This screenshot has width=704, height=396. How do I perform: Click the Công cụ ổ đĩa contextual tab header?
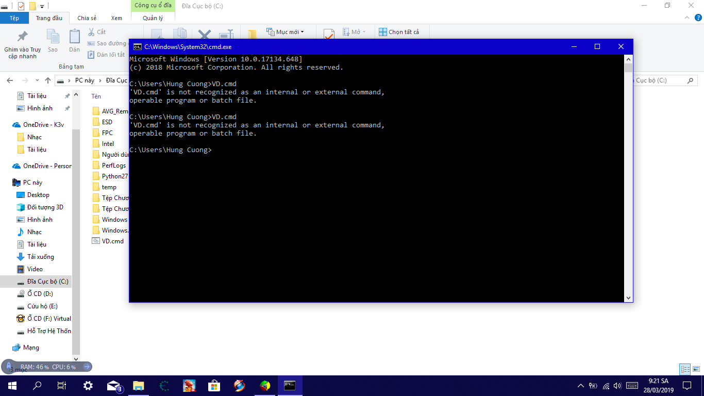coord(153,6)
